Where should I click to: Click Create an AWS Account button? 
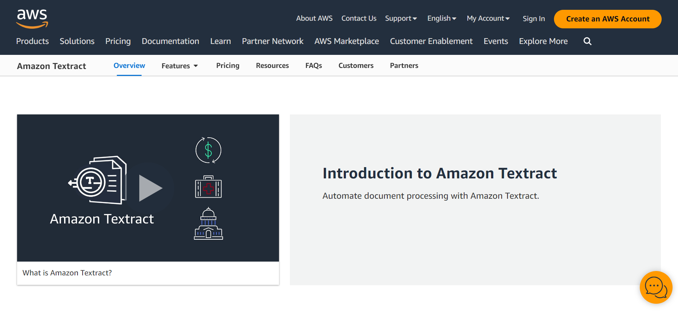[607, 19]
